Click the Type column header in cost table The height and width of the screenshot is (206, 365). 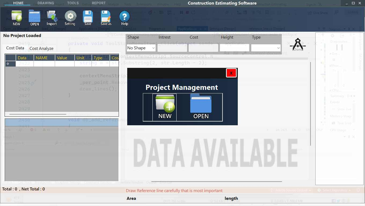(101, 58)
